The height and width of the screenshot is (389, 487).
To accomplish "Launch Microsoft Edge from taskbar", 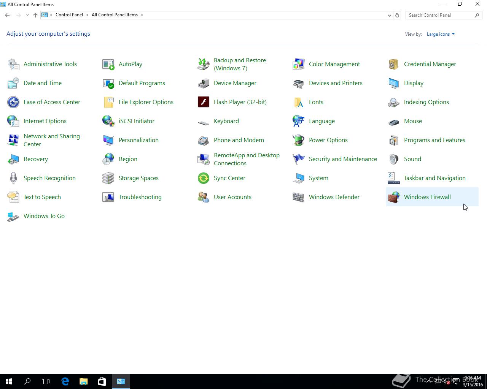I will 65,381.
